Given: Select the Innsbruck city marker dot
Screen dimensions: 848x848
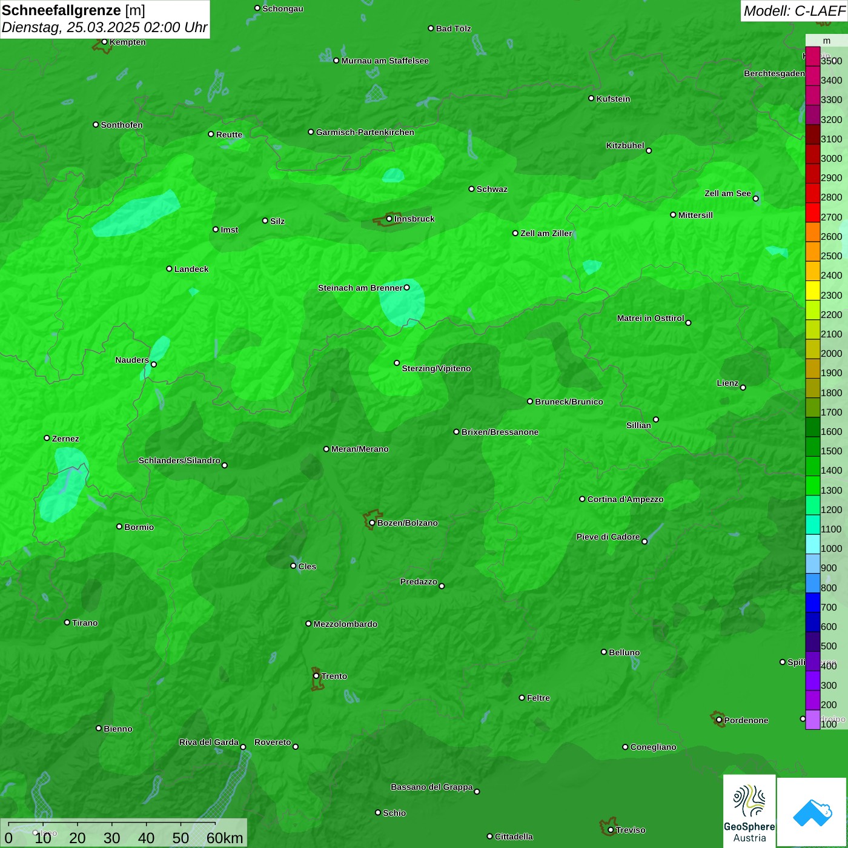Looking at the screenshot, I should coord(389,219).
